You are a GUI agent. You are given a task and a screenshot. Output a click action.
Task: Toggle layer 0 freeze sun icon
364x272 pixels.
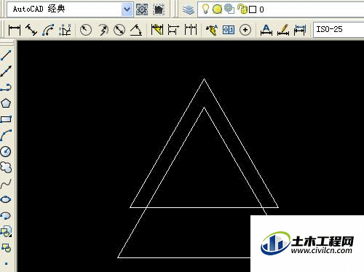[217, 9]
